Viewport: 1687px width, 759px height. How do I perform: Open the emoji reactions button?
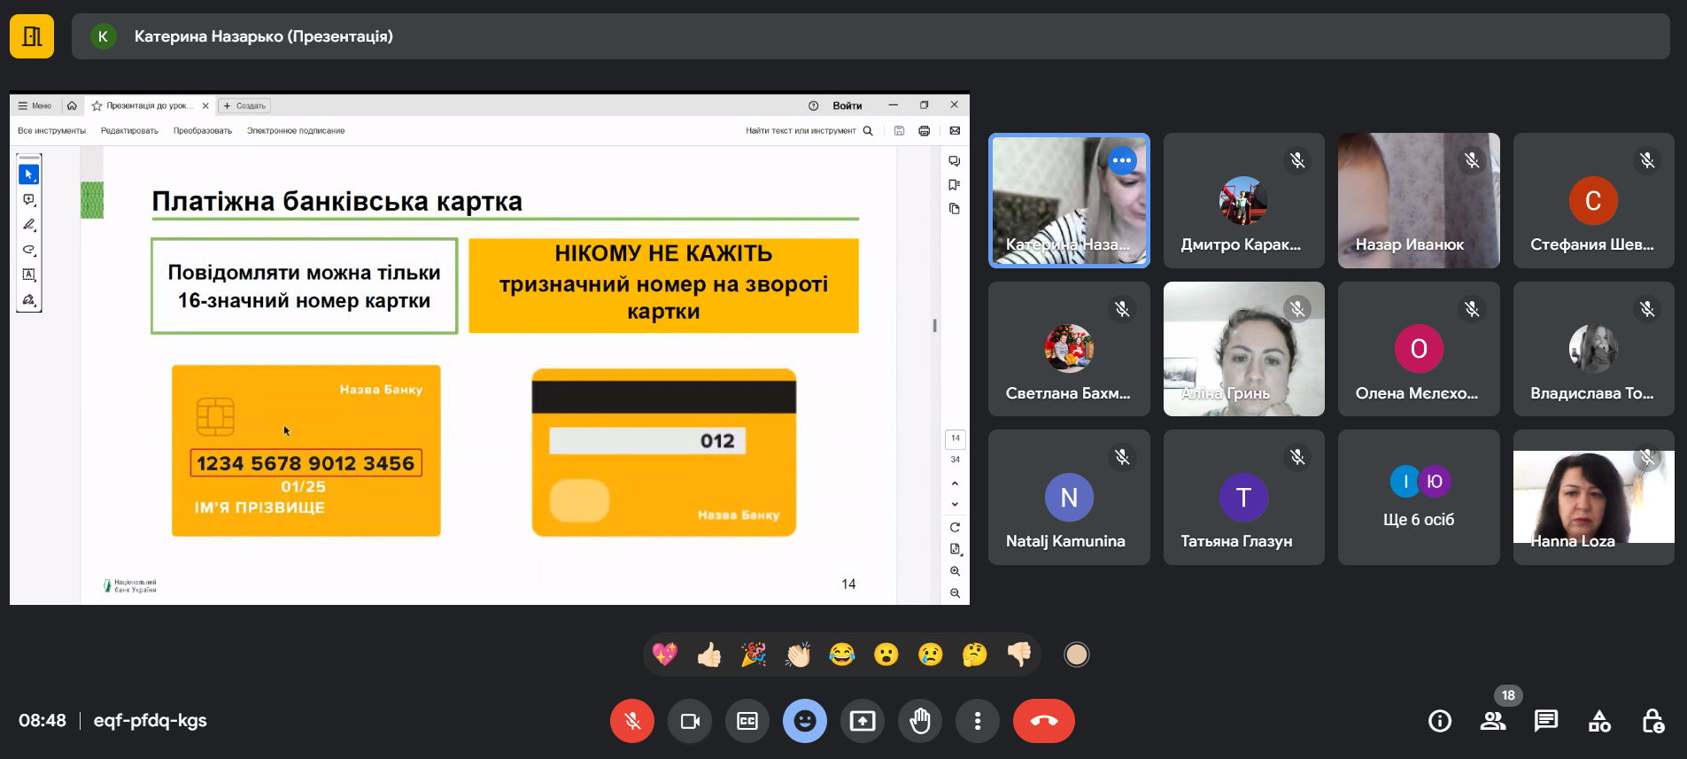click(x=804, y=721)
